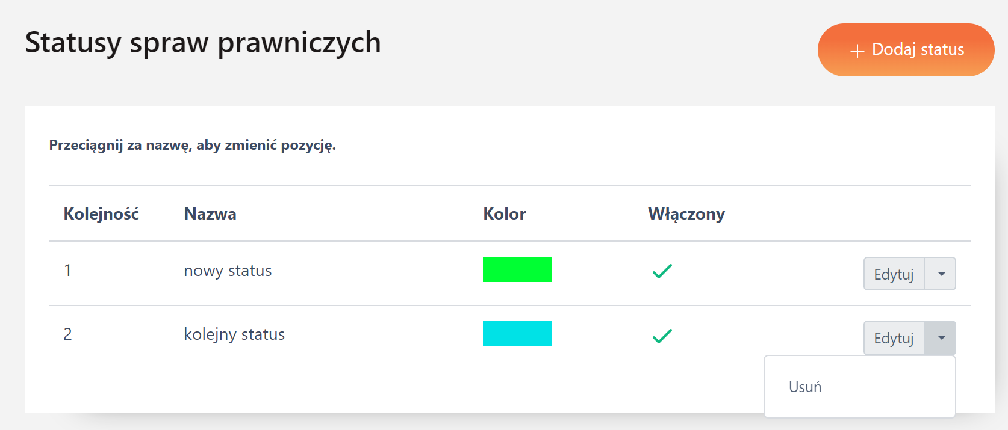Screen dimensions: 1008x430
Task: Click the Kolejność column header
Action: tap(101, 214)
